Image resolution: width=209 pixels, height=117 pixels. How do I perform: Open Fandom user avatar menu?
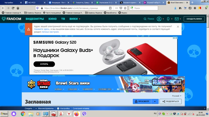click(159, 19)
